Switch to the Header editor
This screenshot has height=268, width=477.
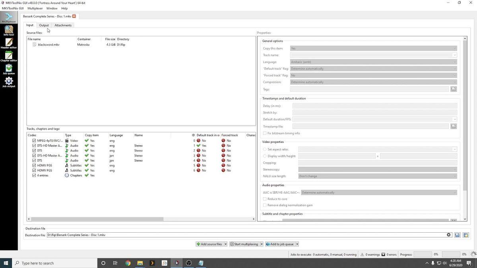click(8, 43)
